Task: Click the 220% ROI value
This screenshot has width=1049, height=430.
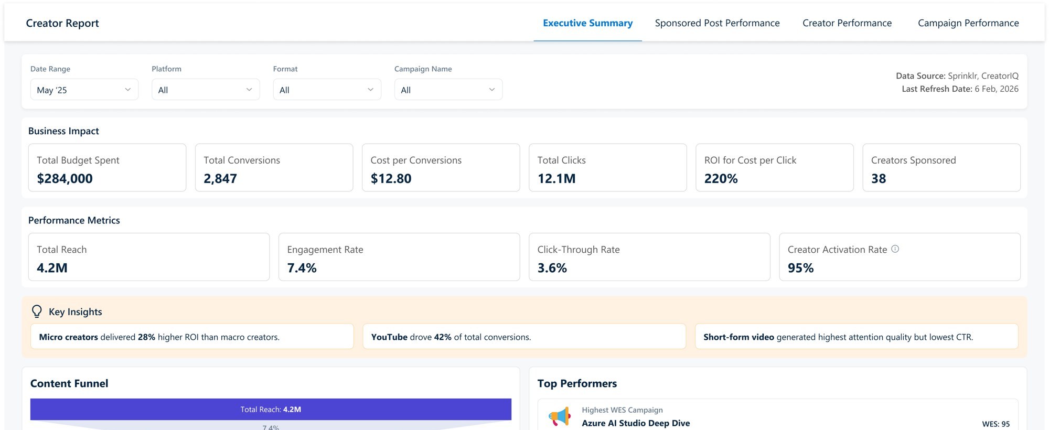Action: [721, 179]
